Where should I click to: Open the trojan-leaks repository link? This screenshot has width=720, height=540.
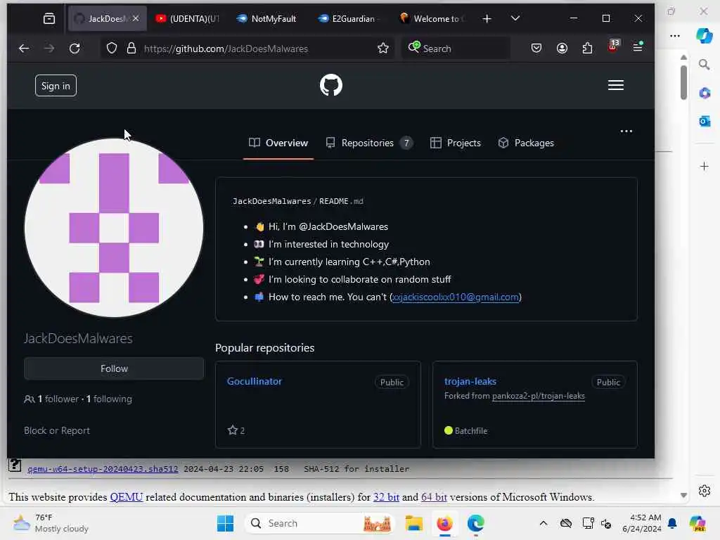(470, 381)
